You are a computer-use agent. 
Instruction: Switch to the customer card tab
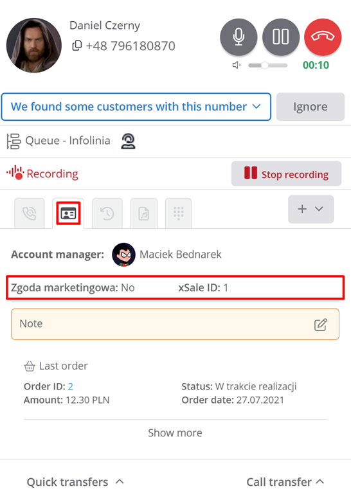click(x=68, y=213)
